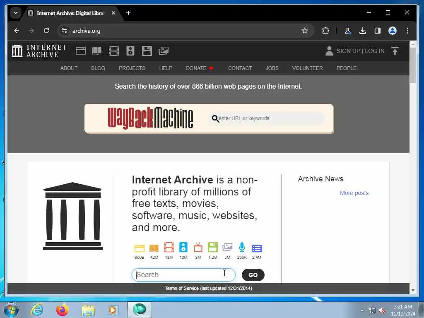Open the ABOUT menu item
Viewport: 424px width, 318px height.
pyautogui.click(x=69, y=68)
